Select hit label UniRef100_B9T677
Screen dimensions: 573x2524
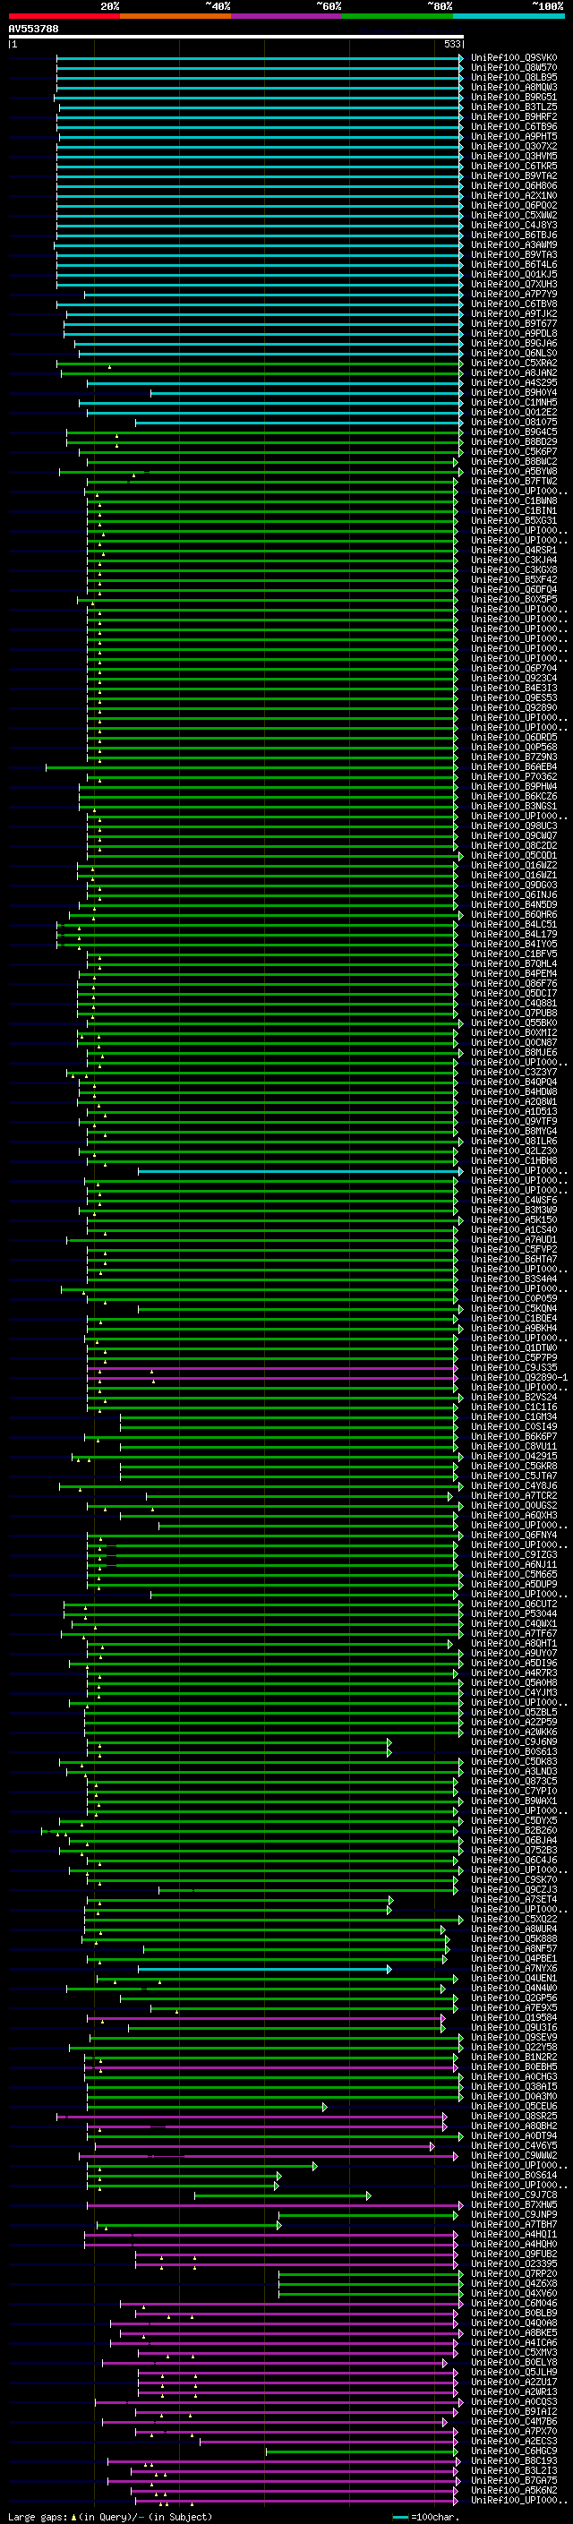(514, 323)
